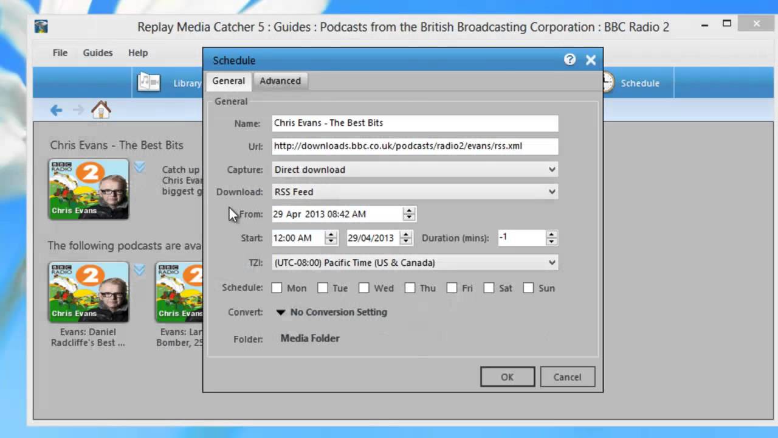Enable the Tue schedule checkbox

[x=323, y=288]
